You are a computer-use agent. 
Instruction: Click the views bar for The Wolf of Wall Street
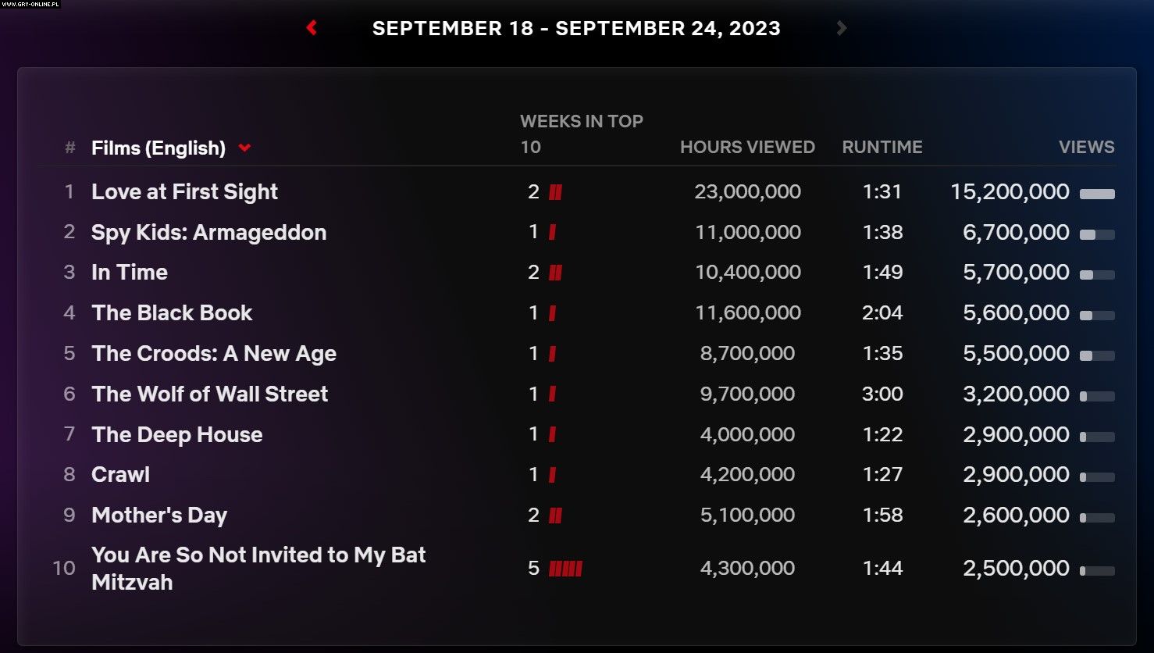(1097, 396)
